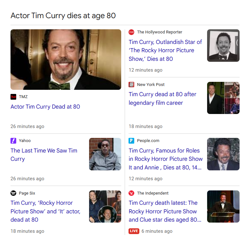Click the People.com story thumbnail

[x=223, y=154]
